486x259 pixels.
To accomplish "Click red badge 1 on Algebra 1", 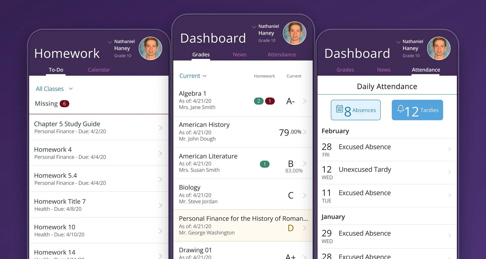I will click(x=270, y=101).
